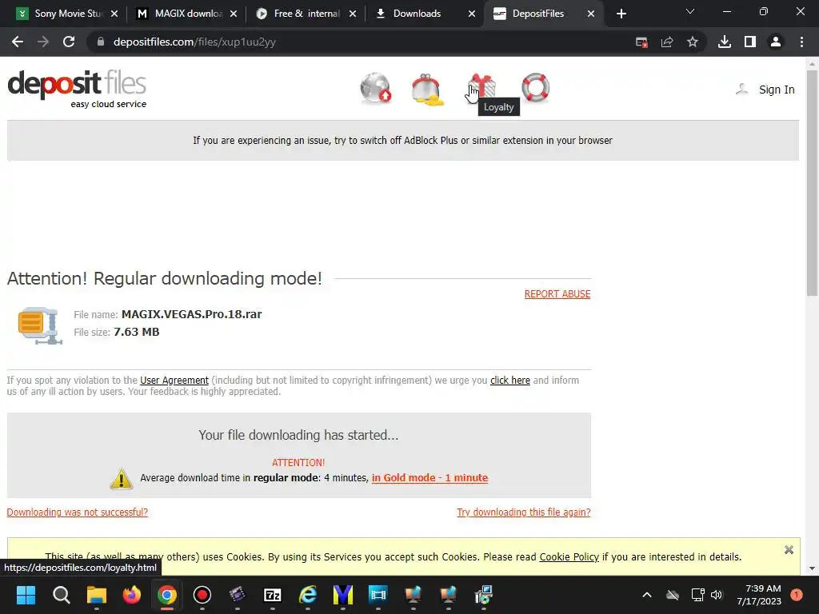Open the Cookie Policy link
The height and width of the screenshot is (614, 819).
click(x=569, y=557)
